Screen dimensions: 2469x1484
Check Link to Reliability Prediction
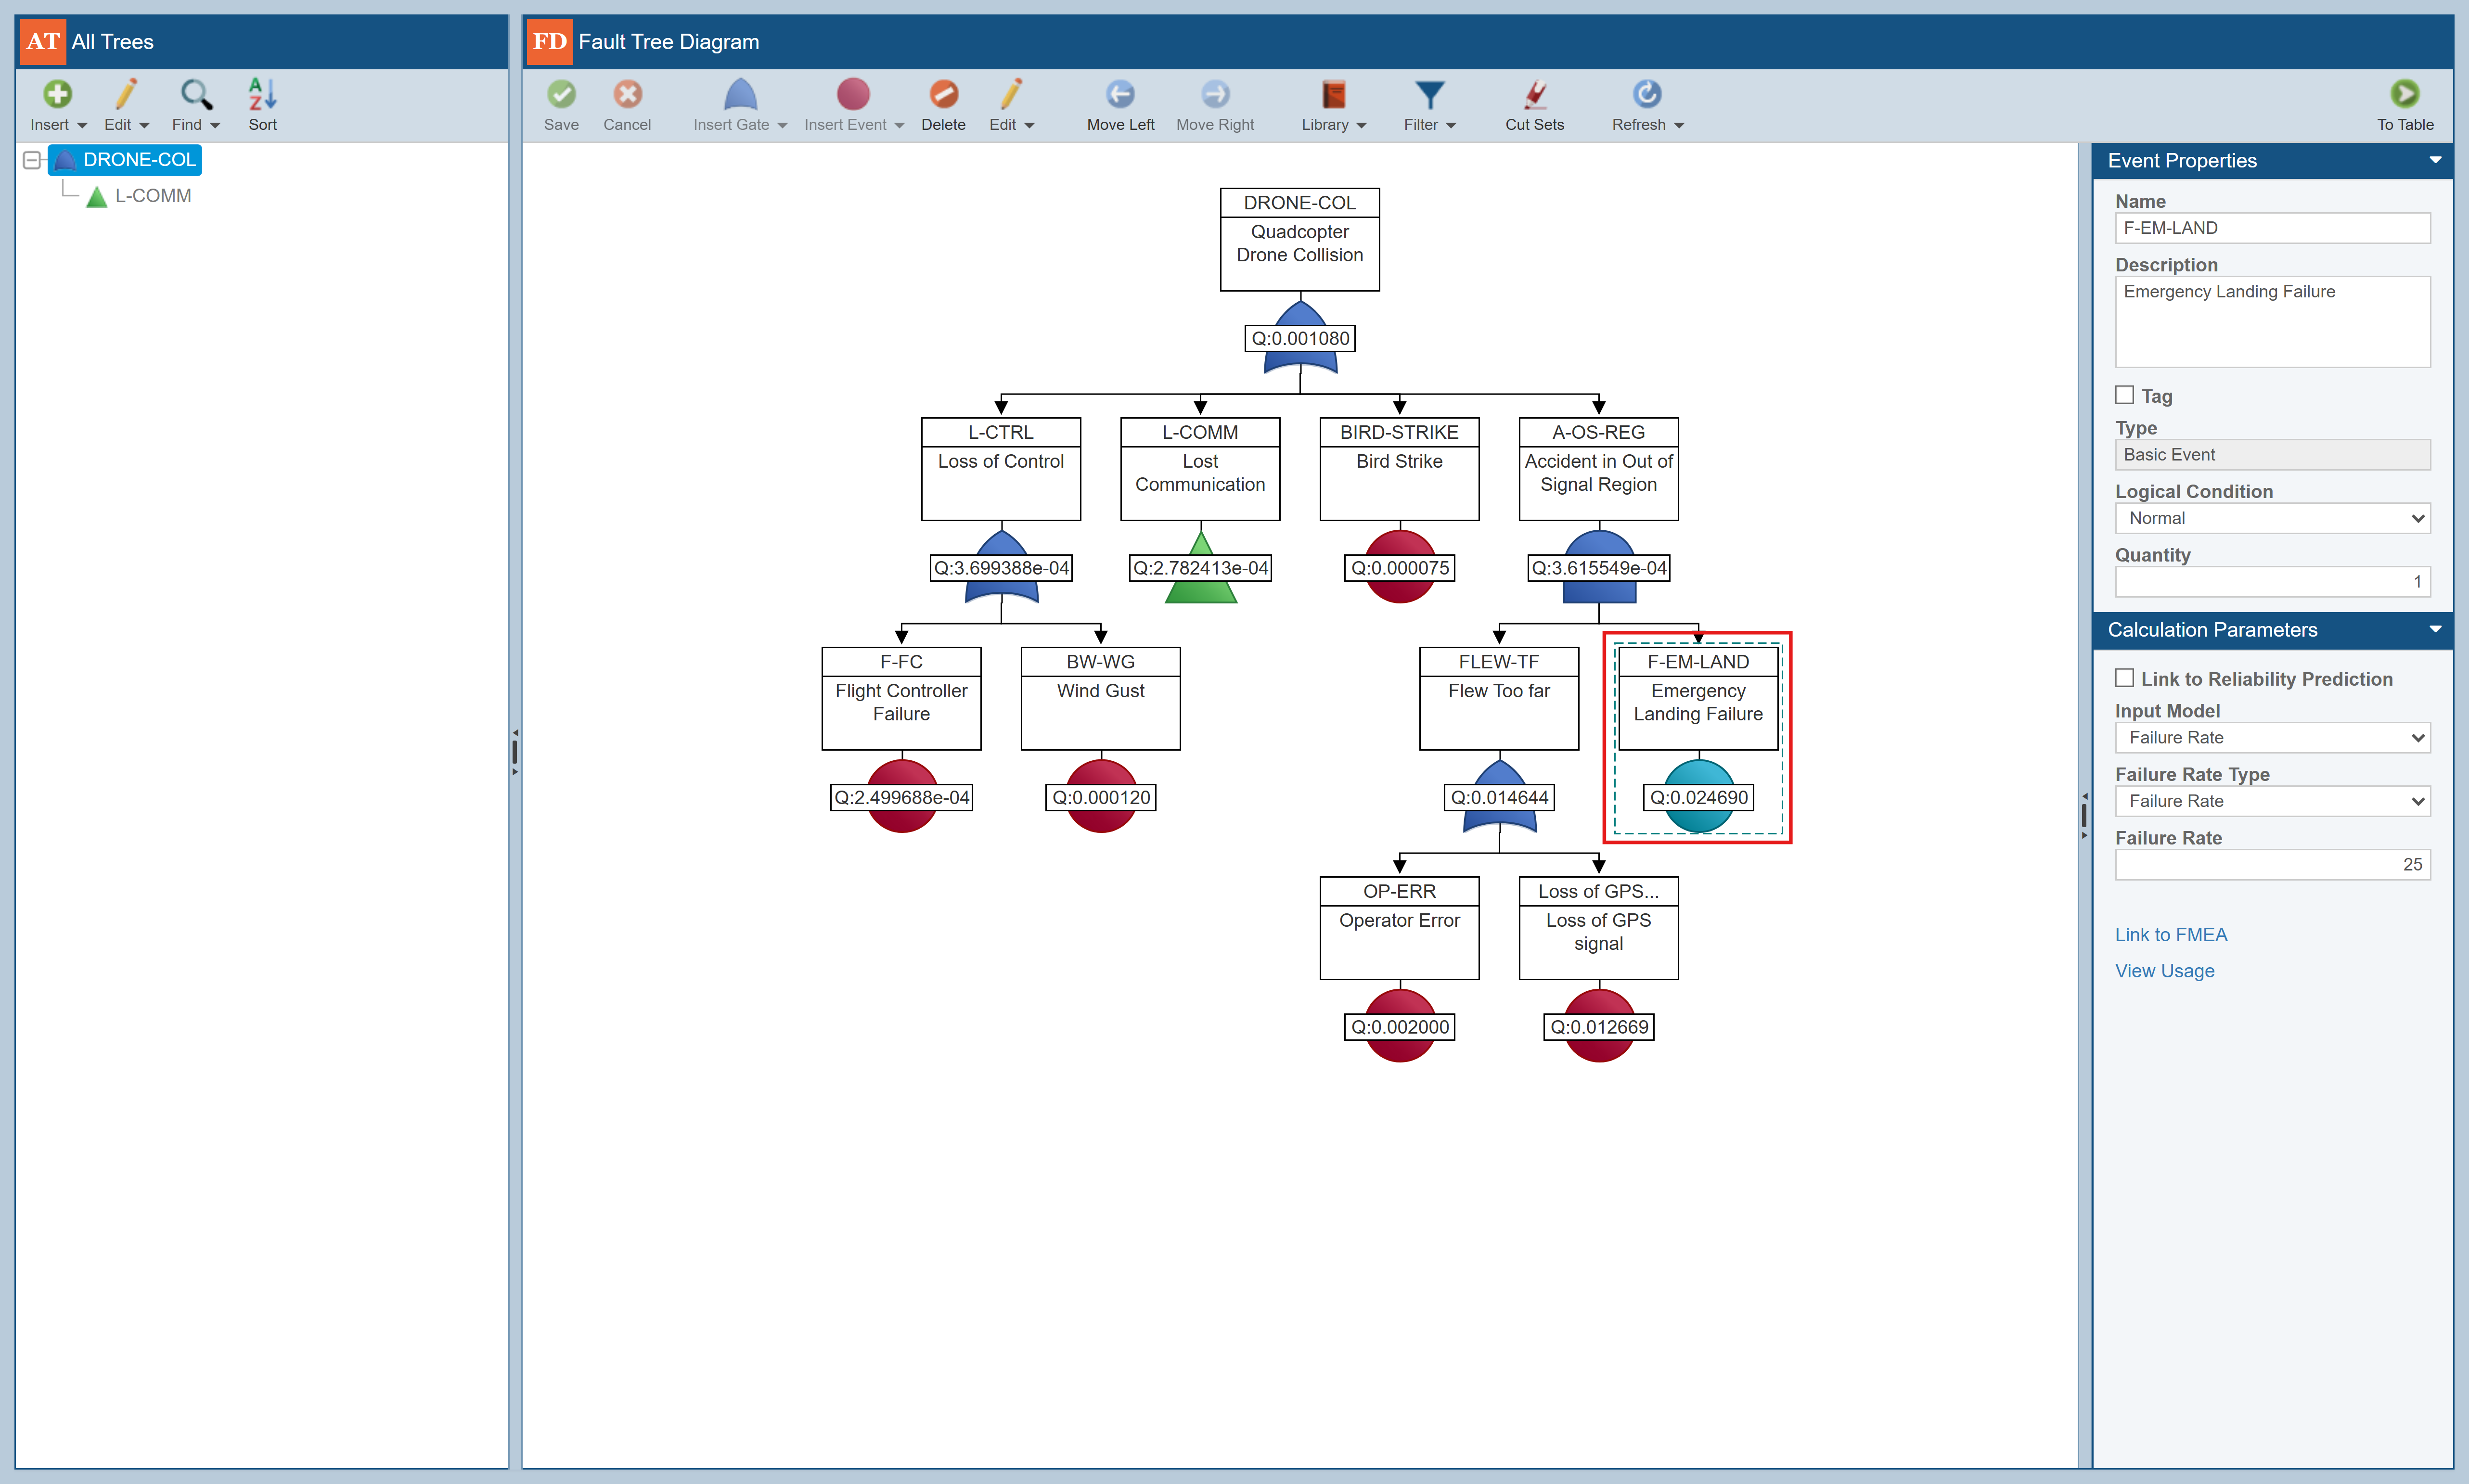pyautogui.click(x=2125, y=678)
